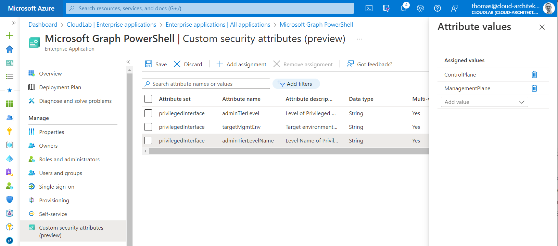558x246 pixels.
Task: Open Cloud Shell from the top bar
Action: (369, 8)
